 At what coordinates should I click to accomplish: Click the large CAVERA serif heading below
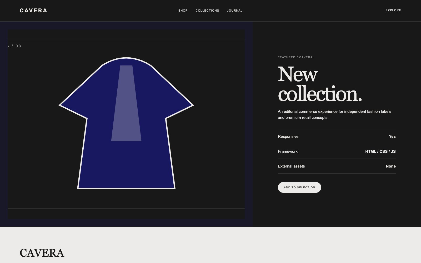pyautogui.click(x=42, y=253)
